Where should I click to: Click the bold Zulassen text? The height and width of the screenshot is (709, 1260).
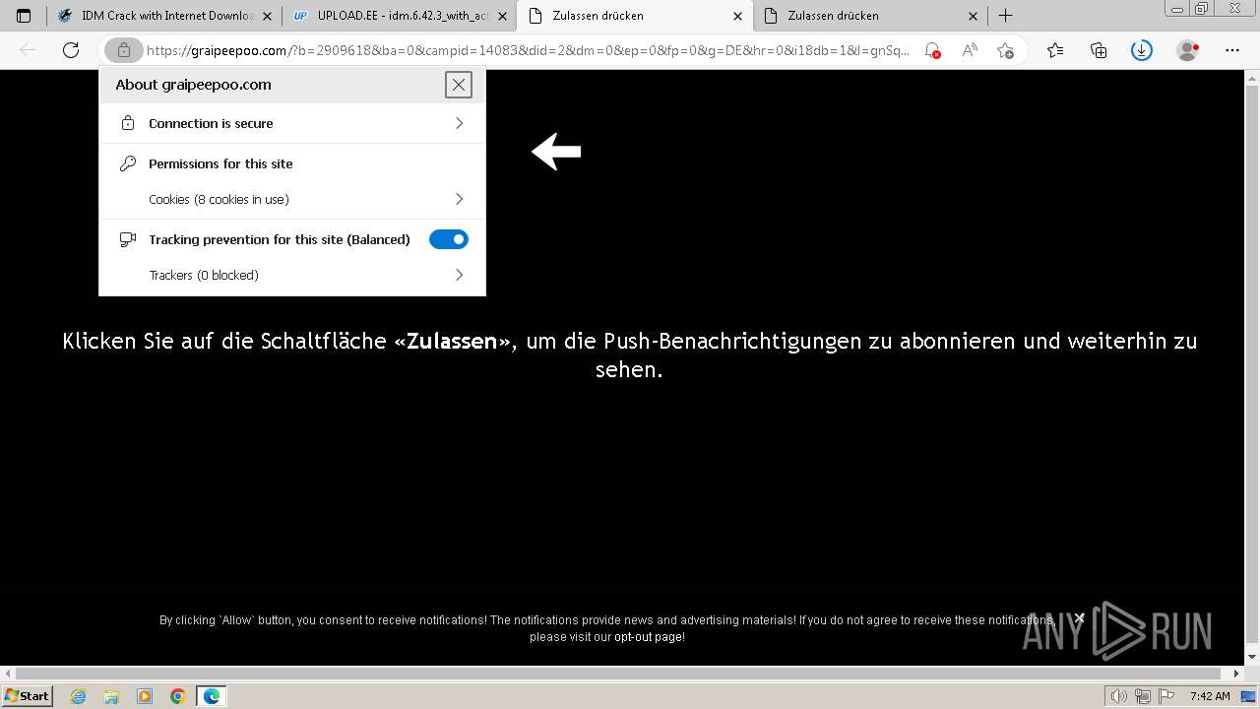coord(452,341)
